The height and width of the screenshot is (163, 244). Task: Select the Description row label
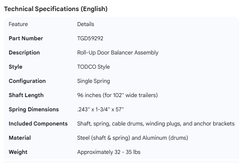pyautogui.click(x=24, y=52)
